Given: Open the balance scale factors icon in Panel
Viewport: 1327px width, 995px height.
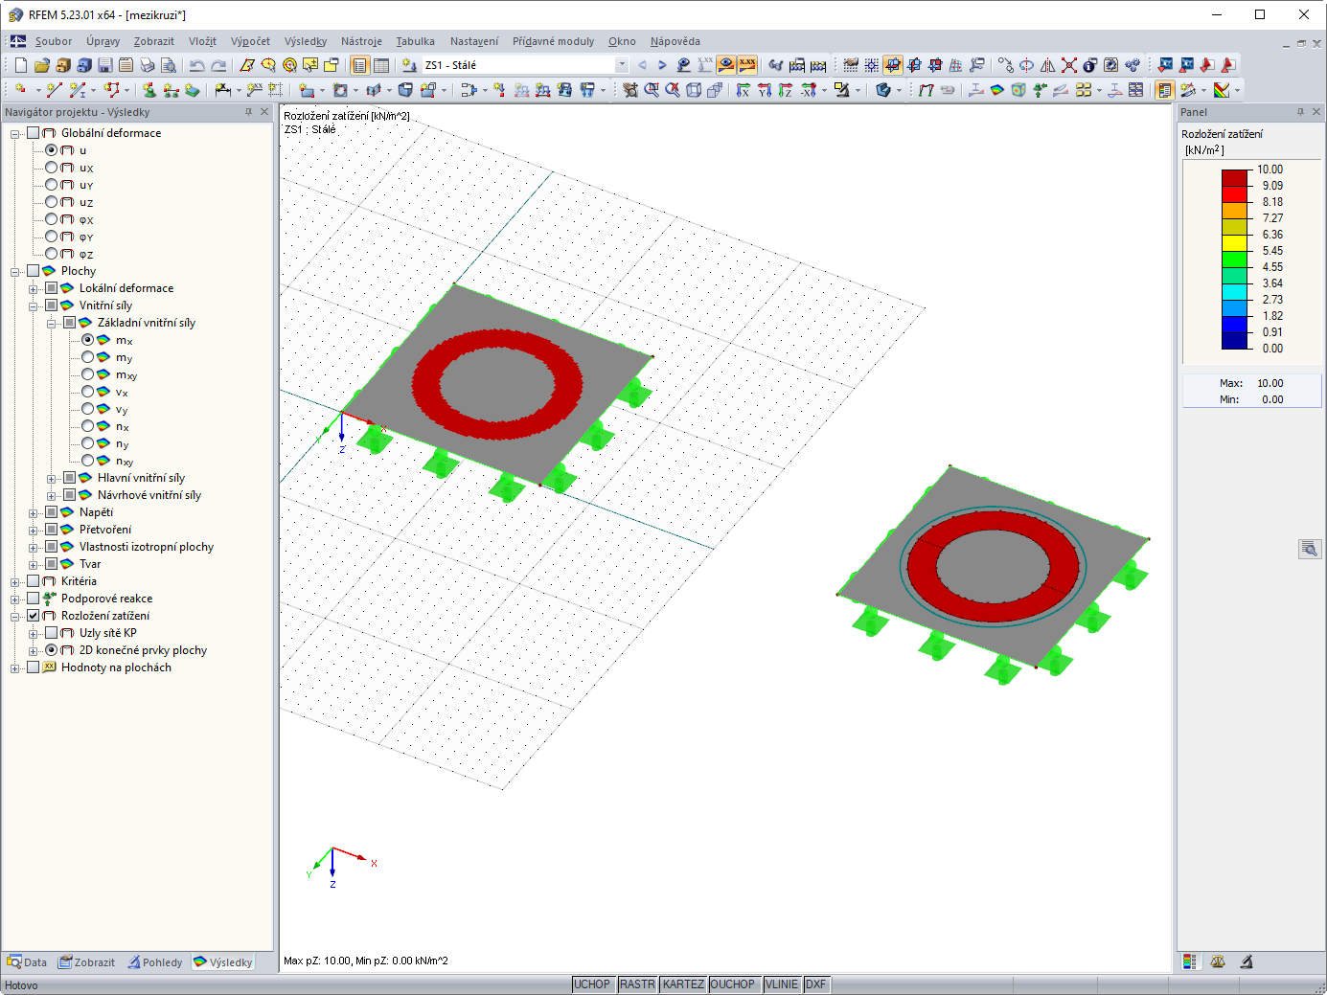Looking at the screenshot, I should pyautogui.click(x=1218, y=961).
